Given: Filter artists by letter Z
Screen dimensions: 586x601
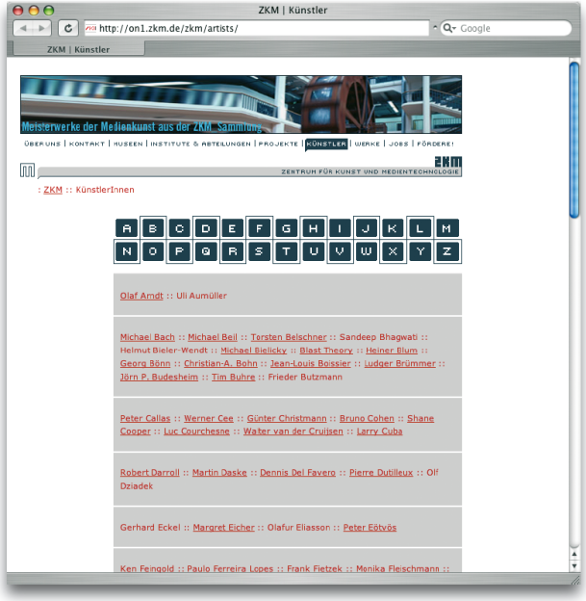Looking at the screenshot, I should [446, 251].
